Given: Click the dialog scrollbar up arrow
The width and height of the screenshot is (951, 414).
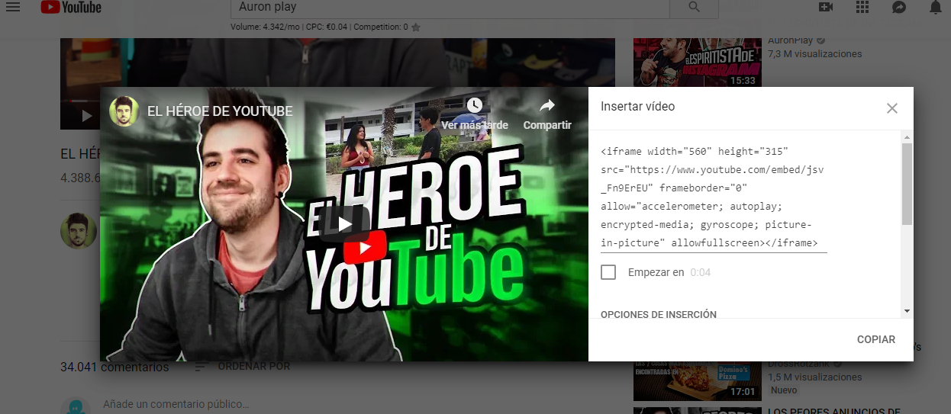Looking at the screenshot, I should coord(907,136).
